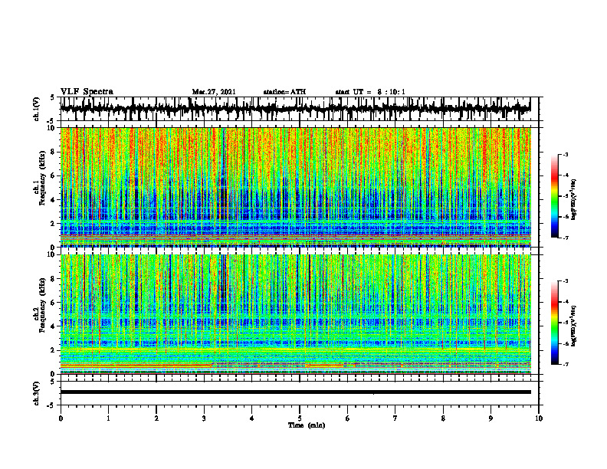Select the date text "Mar.27, 2021"
The image size is (607, 469).
coord(214,92)
